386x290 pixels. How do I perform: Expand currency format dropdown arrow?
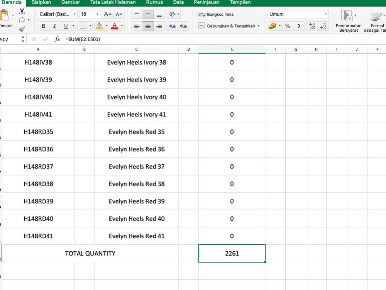pyautogui.click(x=279, y=26)
